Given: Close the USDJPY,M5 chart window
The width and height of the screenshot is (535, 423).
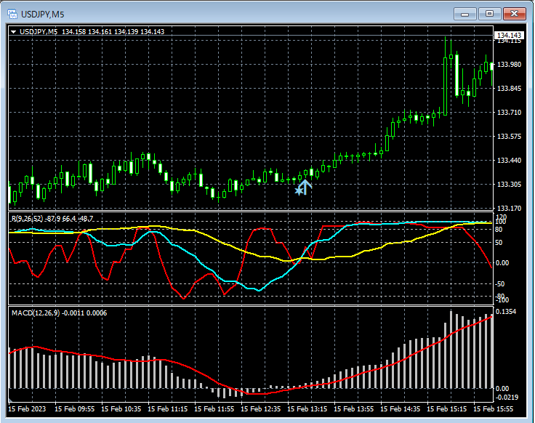Looking at the screenshot, I should (x=514, y=14).
